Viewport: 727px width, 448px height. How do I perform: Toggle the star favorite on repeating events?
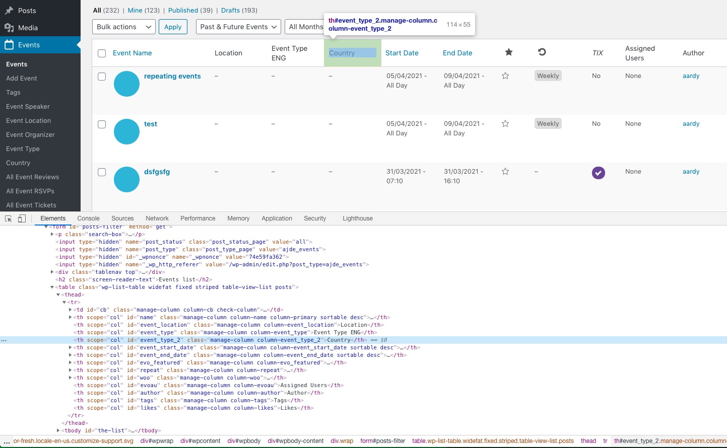tap(505, 76)
